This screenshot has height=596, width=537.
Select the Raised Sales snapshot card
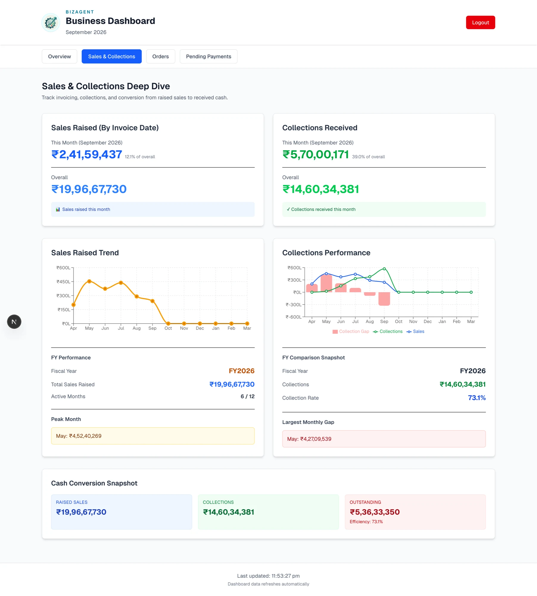point(122,512)
